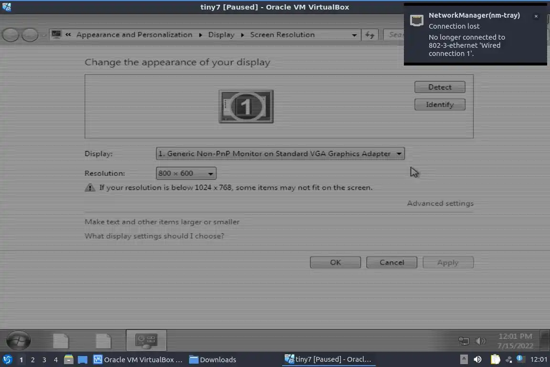Viewport: 550px width, 367px height.
Task: Click the Apply button
Action: (448, 262)
